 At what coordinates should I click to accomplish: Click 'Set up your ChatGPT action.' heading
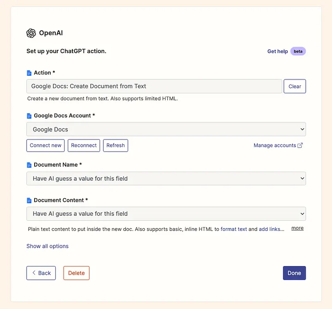tap(66, 51)
